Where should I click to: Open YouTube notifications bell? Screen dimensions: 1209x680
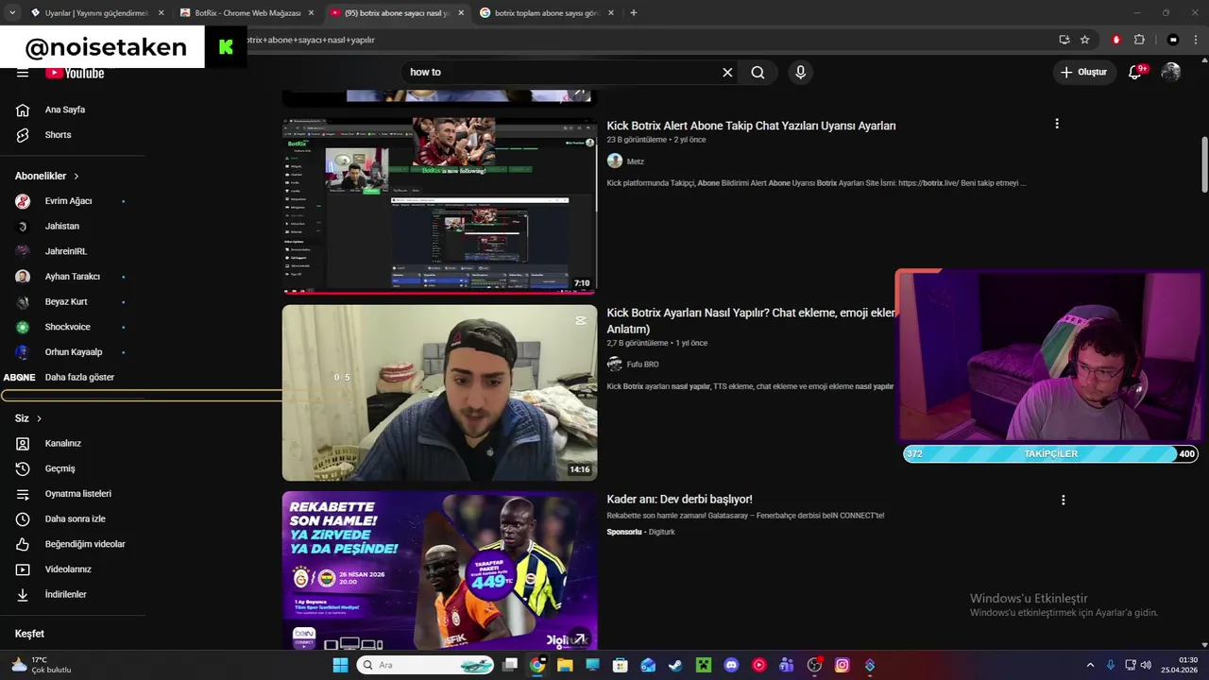1136,72
